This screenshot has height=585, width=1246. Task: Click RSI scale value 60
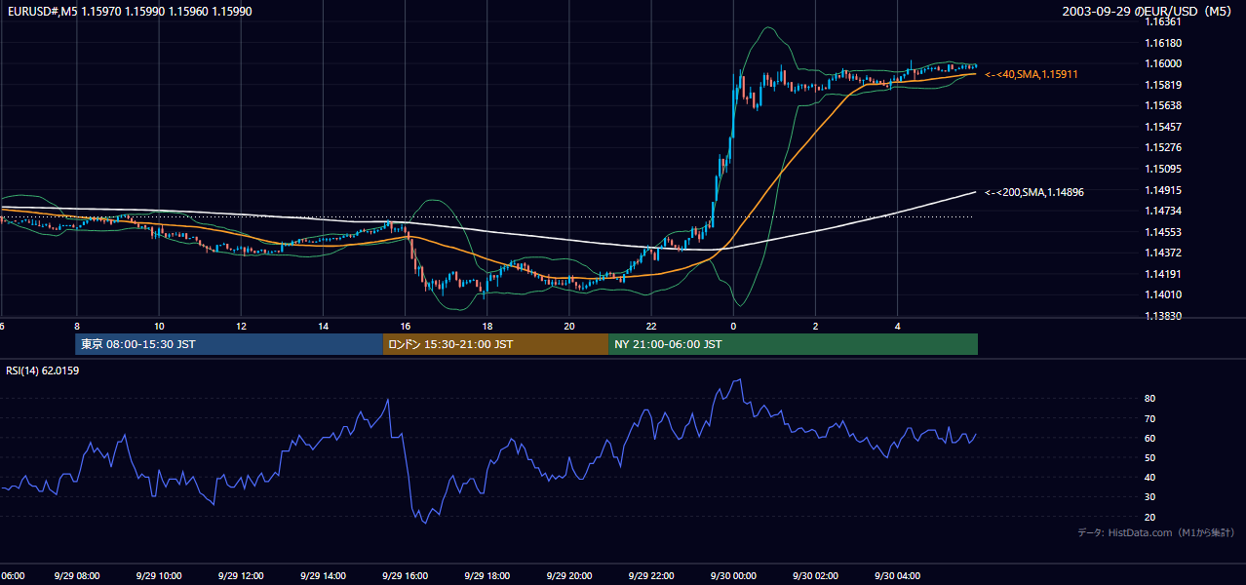pyautogui.click(x=1149, y=438)
